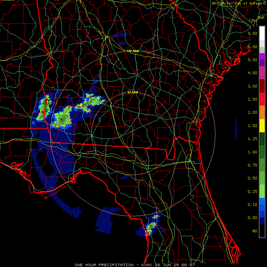Screen dimensions: 267x267
Task: Click the 5.00 legend value label
Action: tap(252, 60)
